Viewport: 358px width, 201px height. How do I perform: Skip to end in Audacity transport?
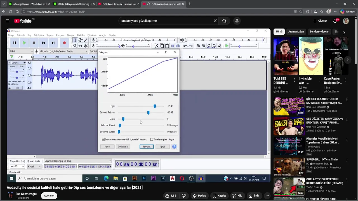[x=53, y=43]
